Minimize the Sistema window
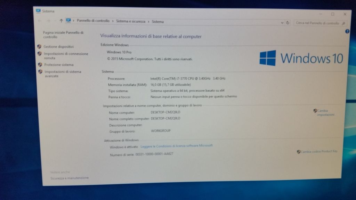Image resolution: width=356 pixels, height=200 pixels. [321, 14]
